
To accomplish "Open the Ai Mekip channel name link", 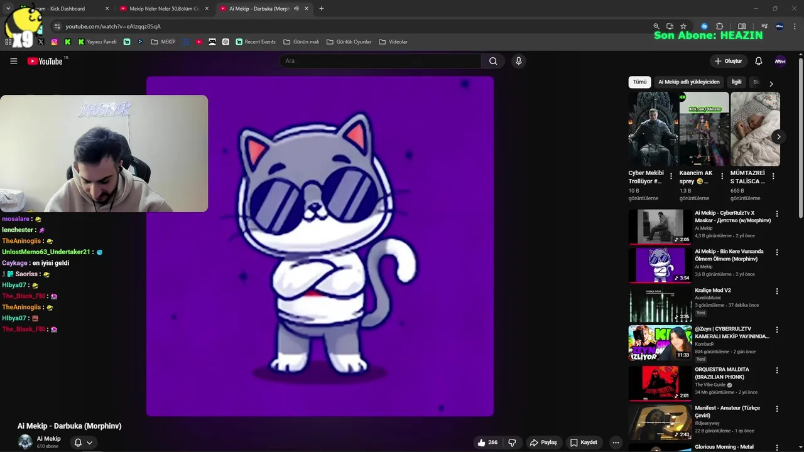I will point(48,439).
